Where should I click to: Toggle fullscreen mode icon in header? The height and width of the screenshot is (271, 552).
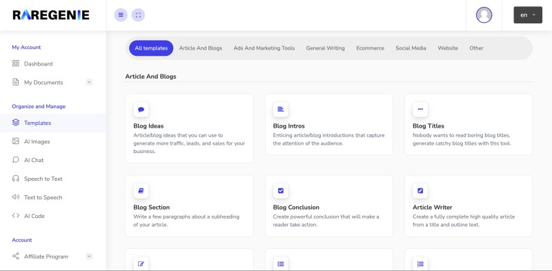(138, 15)
